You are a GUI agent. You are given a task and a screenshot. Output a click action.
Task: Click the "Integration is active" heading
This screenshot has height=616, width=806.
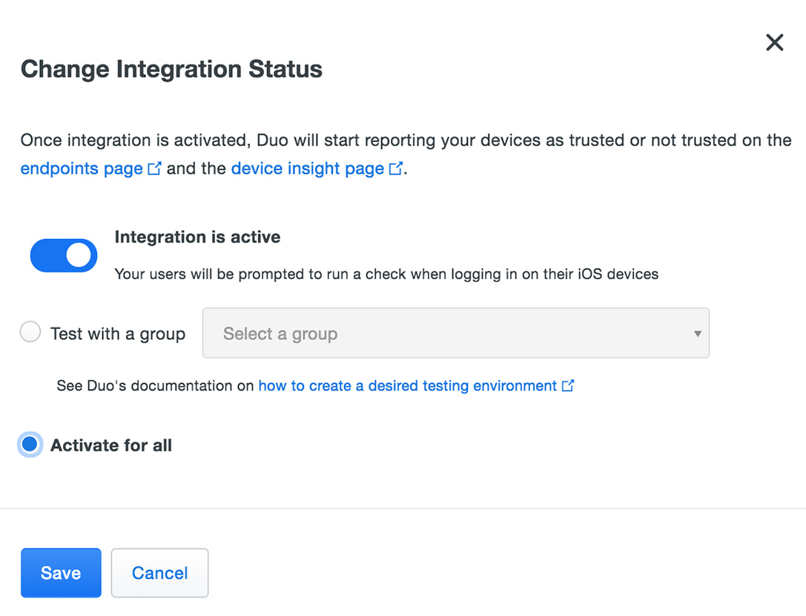pos(197,237)
